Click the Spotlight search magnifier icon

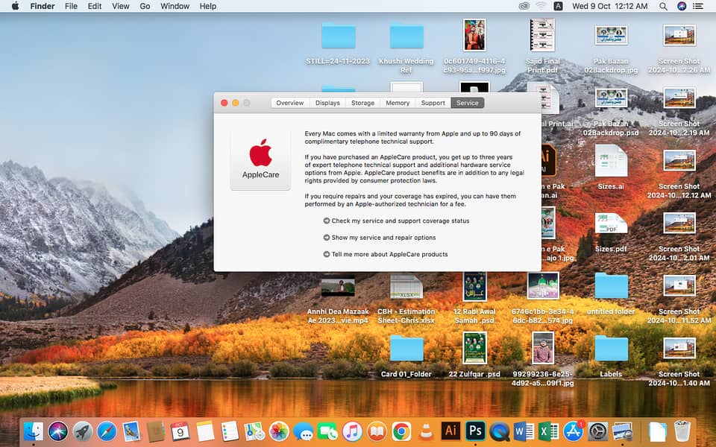(663, 6)
